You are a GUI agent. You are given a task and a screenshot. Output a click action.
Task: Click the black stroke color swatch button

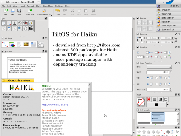(156, 105)
